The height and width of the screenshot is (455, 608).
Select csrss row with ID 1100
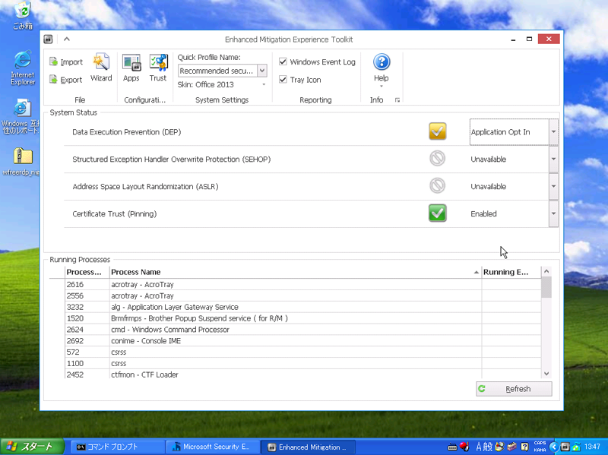(x=303, y=363)
